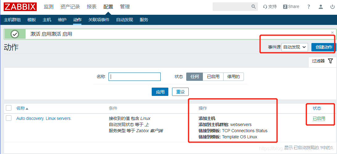The height and width of the screenshot is (154, 337).
Task: Click the green 已启用 status link in row
Action: point(319,118)
